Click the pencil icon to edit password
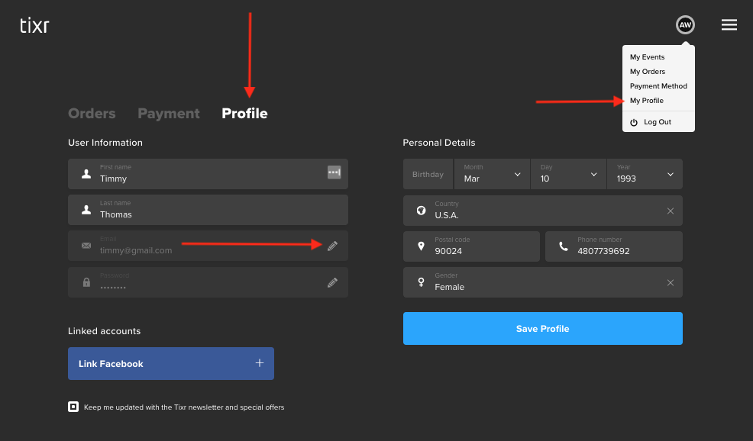The width and height of the screenshot is (753, 441). click(332, 282)
